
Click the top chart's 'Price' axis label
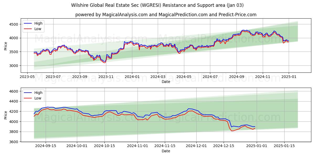[x=6, y=46]
